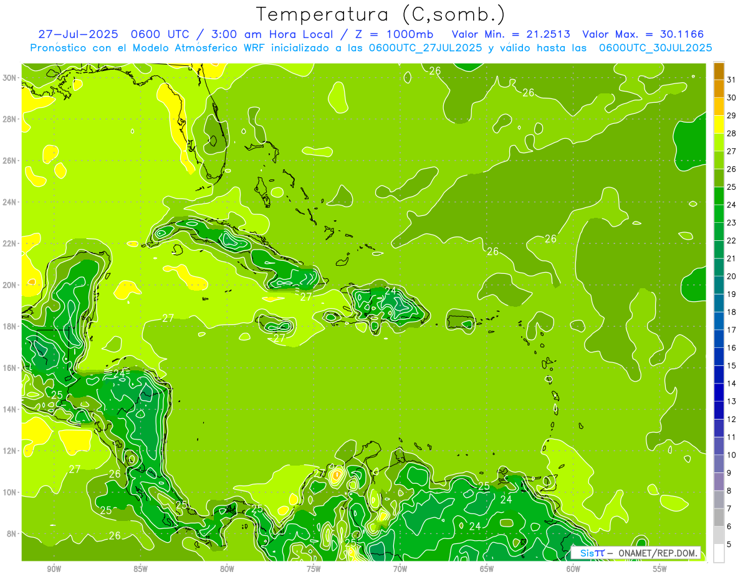The width and height of the screenshot is (748, 577).
Task: Click the '55W' longitude axis label
Action: point(660,569)
